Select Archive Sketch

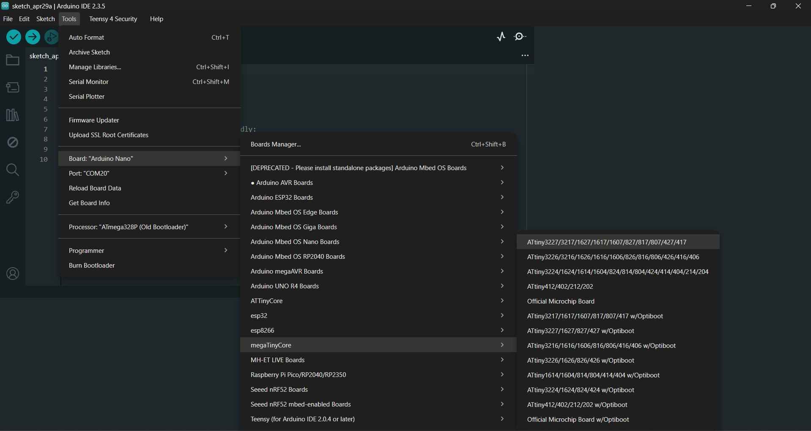[149, 52]
